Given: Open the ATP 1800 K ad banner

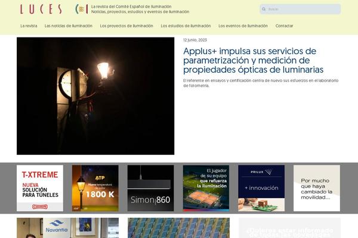Looking at the screenshot, I should [x=95, y=188].
